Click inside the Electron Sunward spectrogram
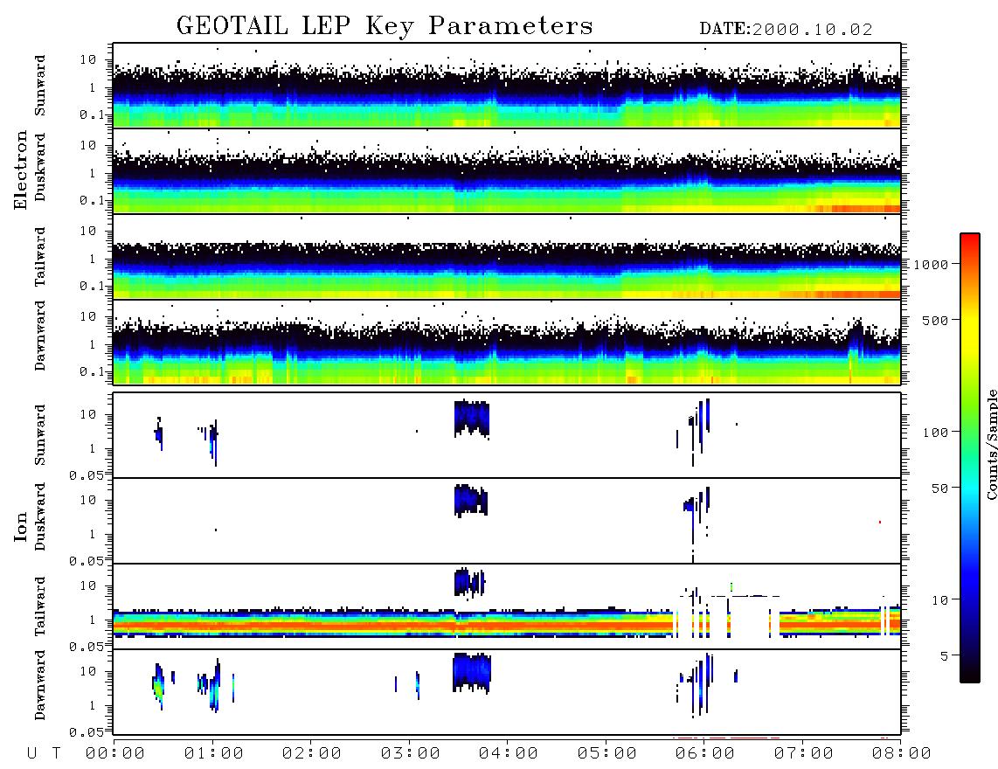998x769 pixels. tap(507, 86)
